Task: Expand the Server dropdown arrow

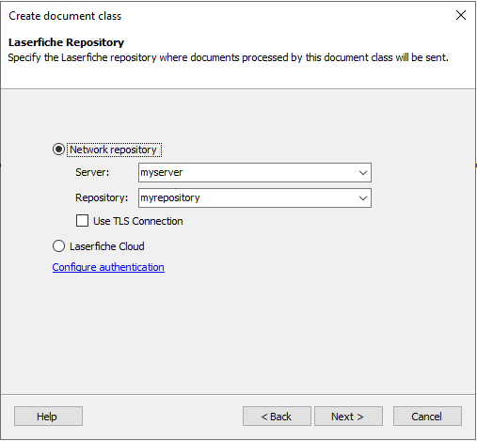Action: tap(363, 172)
